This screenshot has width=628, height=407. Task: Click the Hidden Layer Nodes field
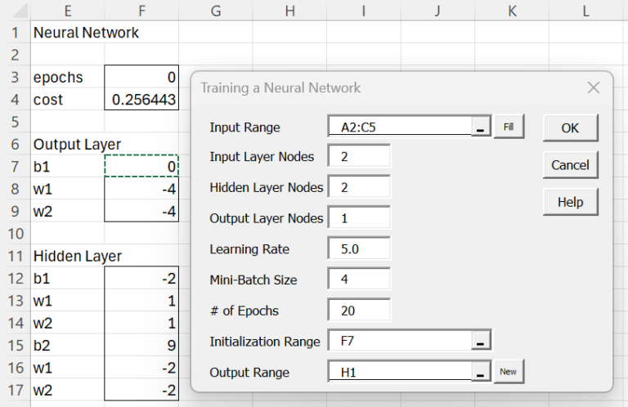point(359,188)
